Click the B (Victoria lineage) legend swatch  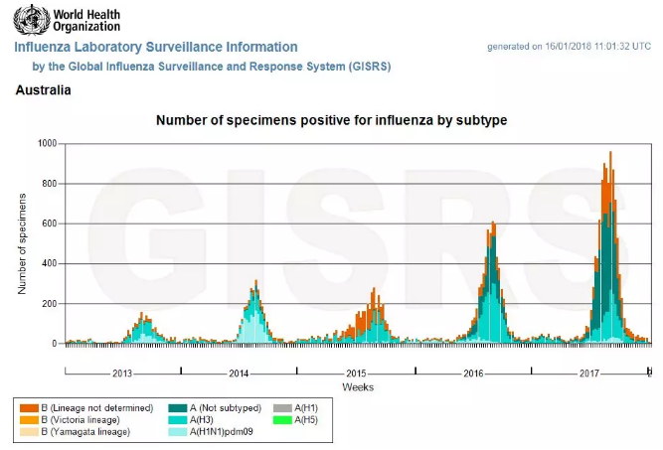click(x=28, y=419)
